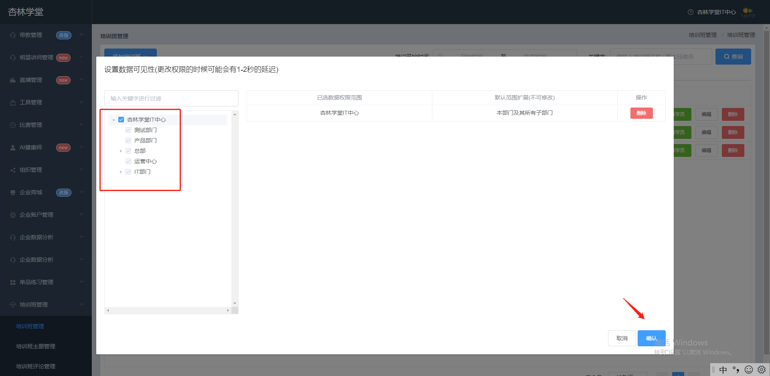Image resolution: width=770 pixels, height=376 pixels.
Task: Open 培训班主题管理 submenu item
Action: 36,346
